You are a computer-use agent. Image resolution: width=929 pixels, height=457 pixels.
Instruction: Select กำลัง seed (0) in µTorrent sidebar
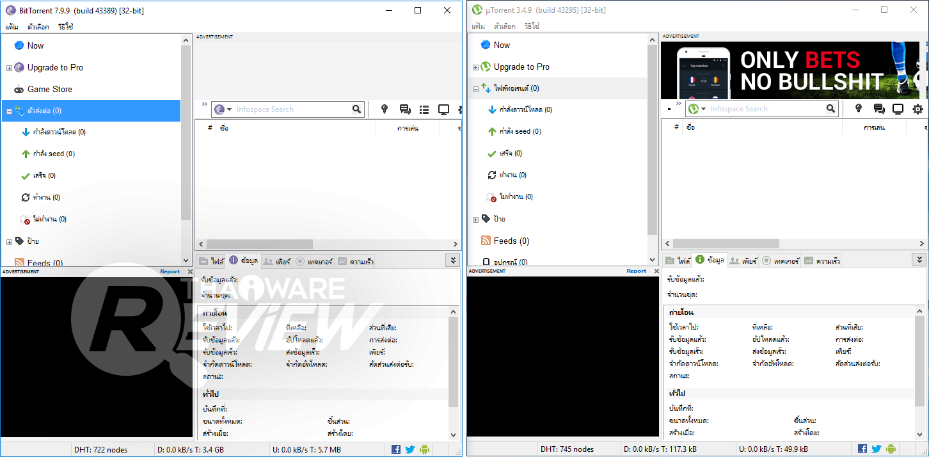[x=520, y=131]
